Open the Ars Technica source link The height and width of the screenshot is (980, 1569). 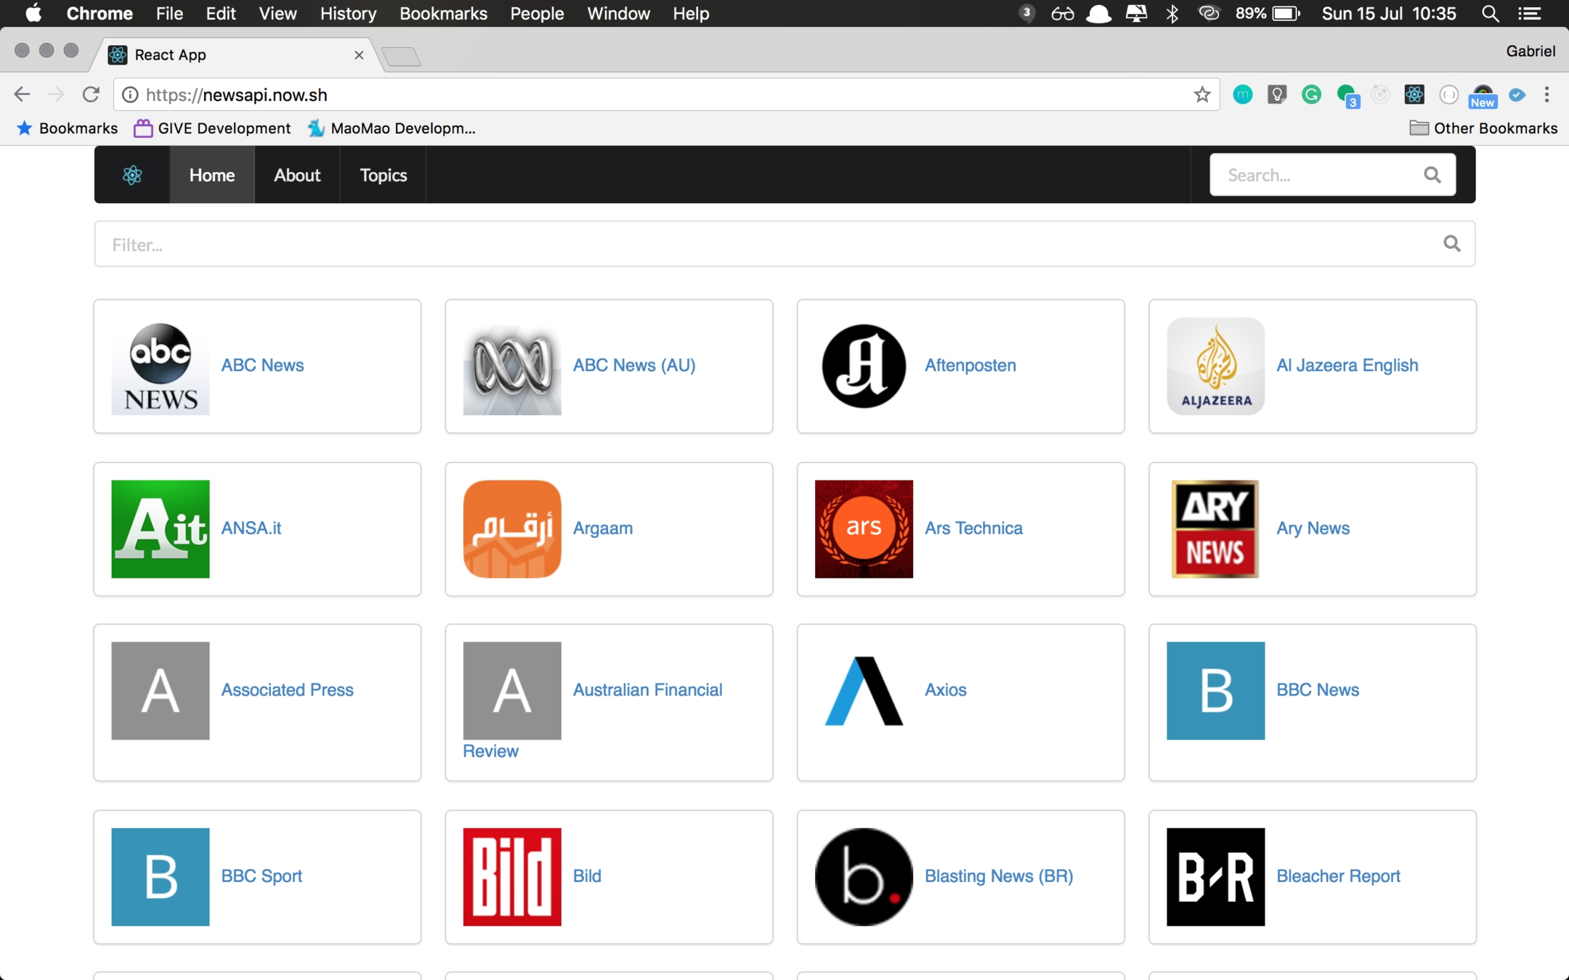[973, 528]
